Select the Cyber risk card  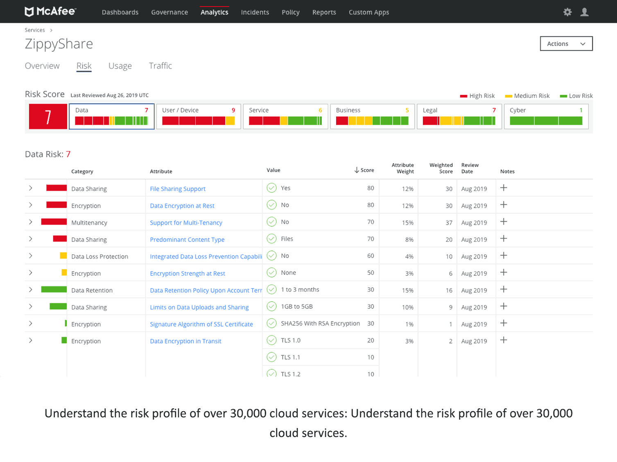(546, 117)
